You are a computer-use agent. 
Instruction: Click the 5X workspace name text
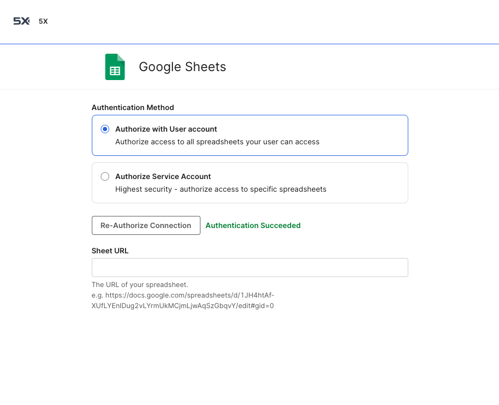click(43, 21)
